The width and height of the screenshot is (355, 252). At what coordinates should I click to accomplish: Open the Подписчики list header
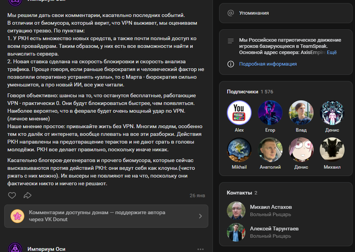coord(242,92)
